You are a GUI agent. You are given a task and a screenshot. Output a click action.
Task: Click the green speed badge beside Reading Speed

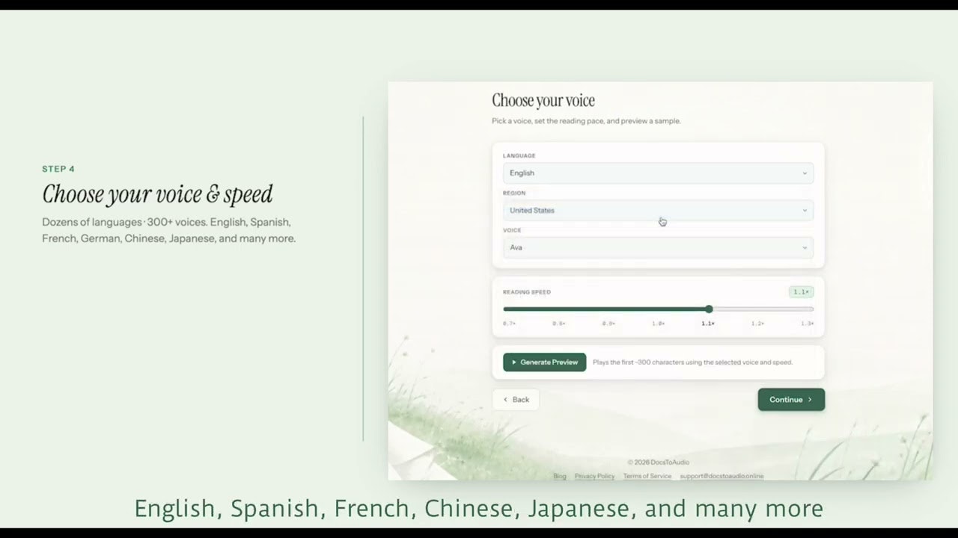(801, 292)
